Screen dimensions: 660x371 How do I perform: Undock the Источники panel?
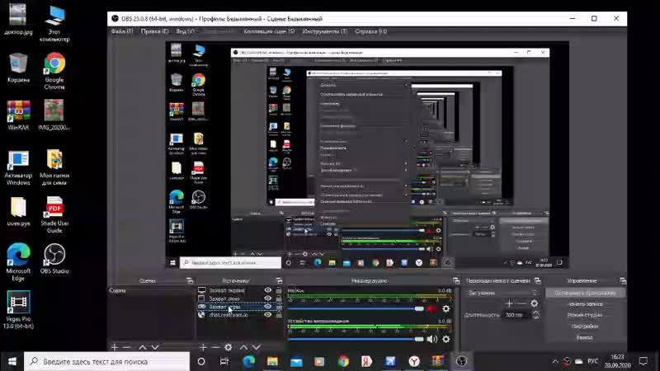coord(279,280)
